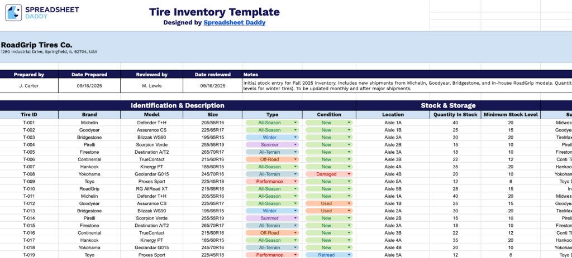
Task: Expand the Type dropdown for T-001
Action: [272, 123]
